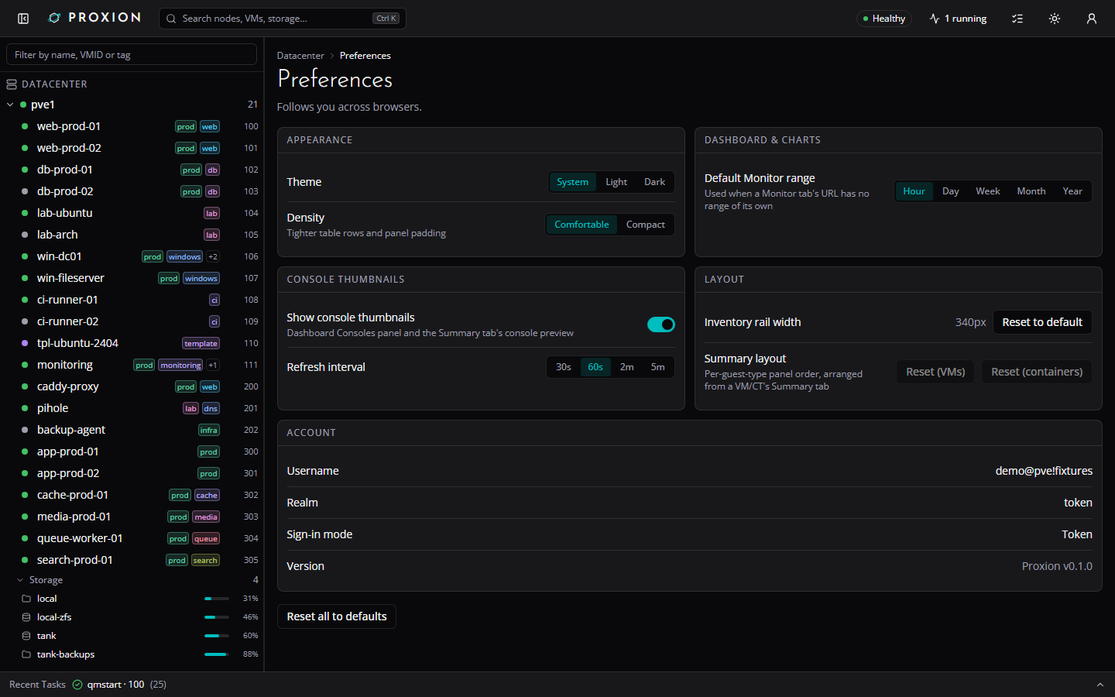Viewport: 1115px width, 697px height.
Task: Select Light theme option
Action: click(616, 182)
